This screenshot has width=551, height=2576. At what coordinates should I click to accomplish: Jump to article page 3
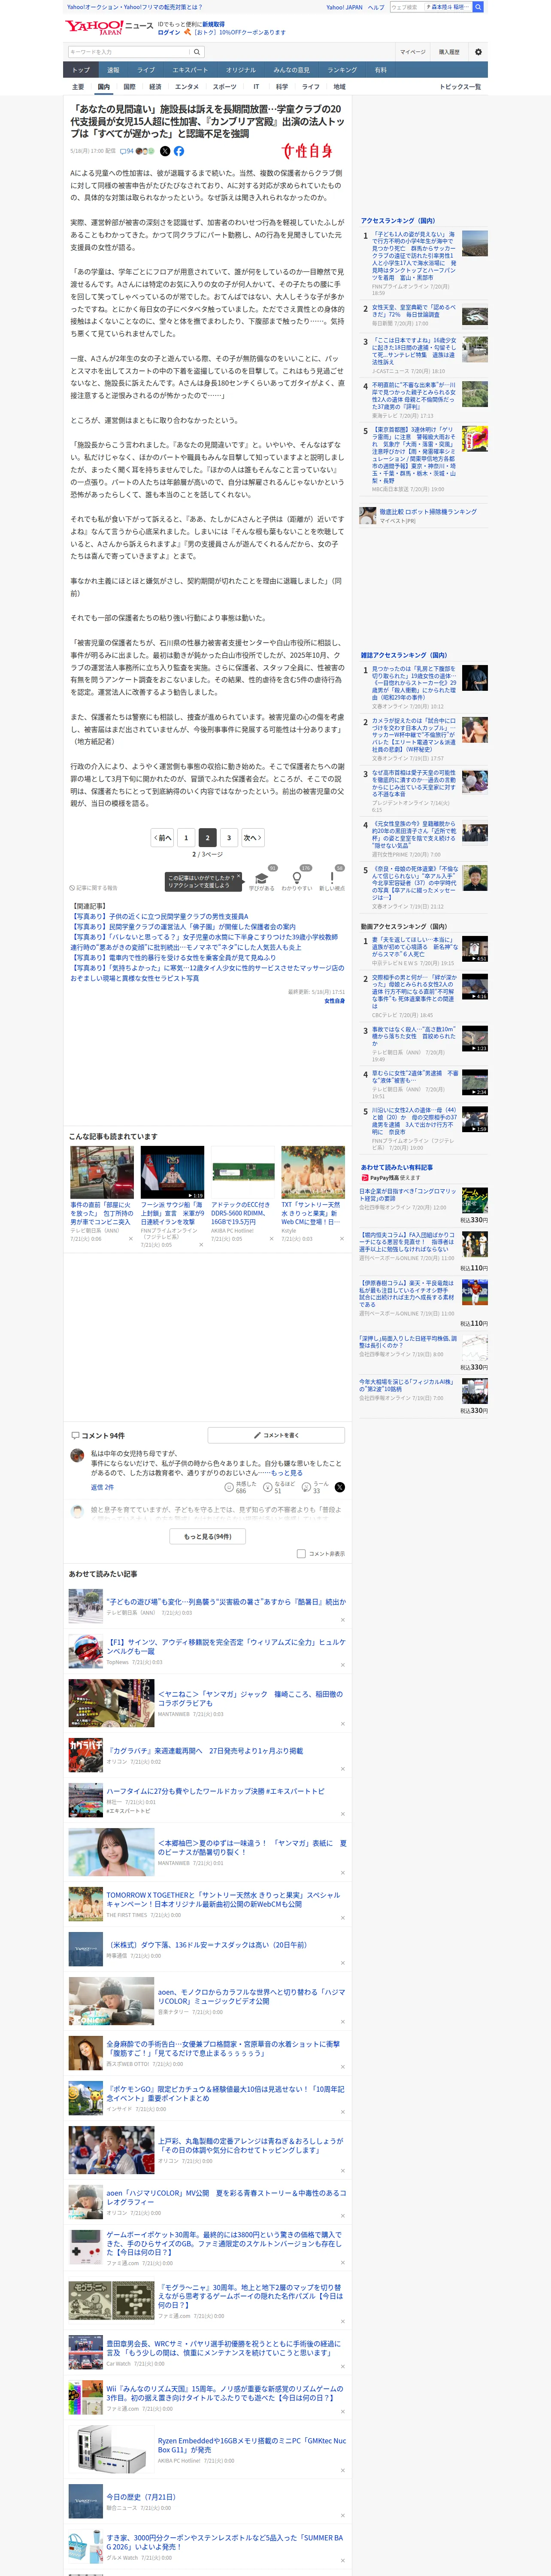[229, 837]
